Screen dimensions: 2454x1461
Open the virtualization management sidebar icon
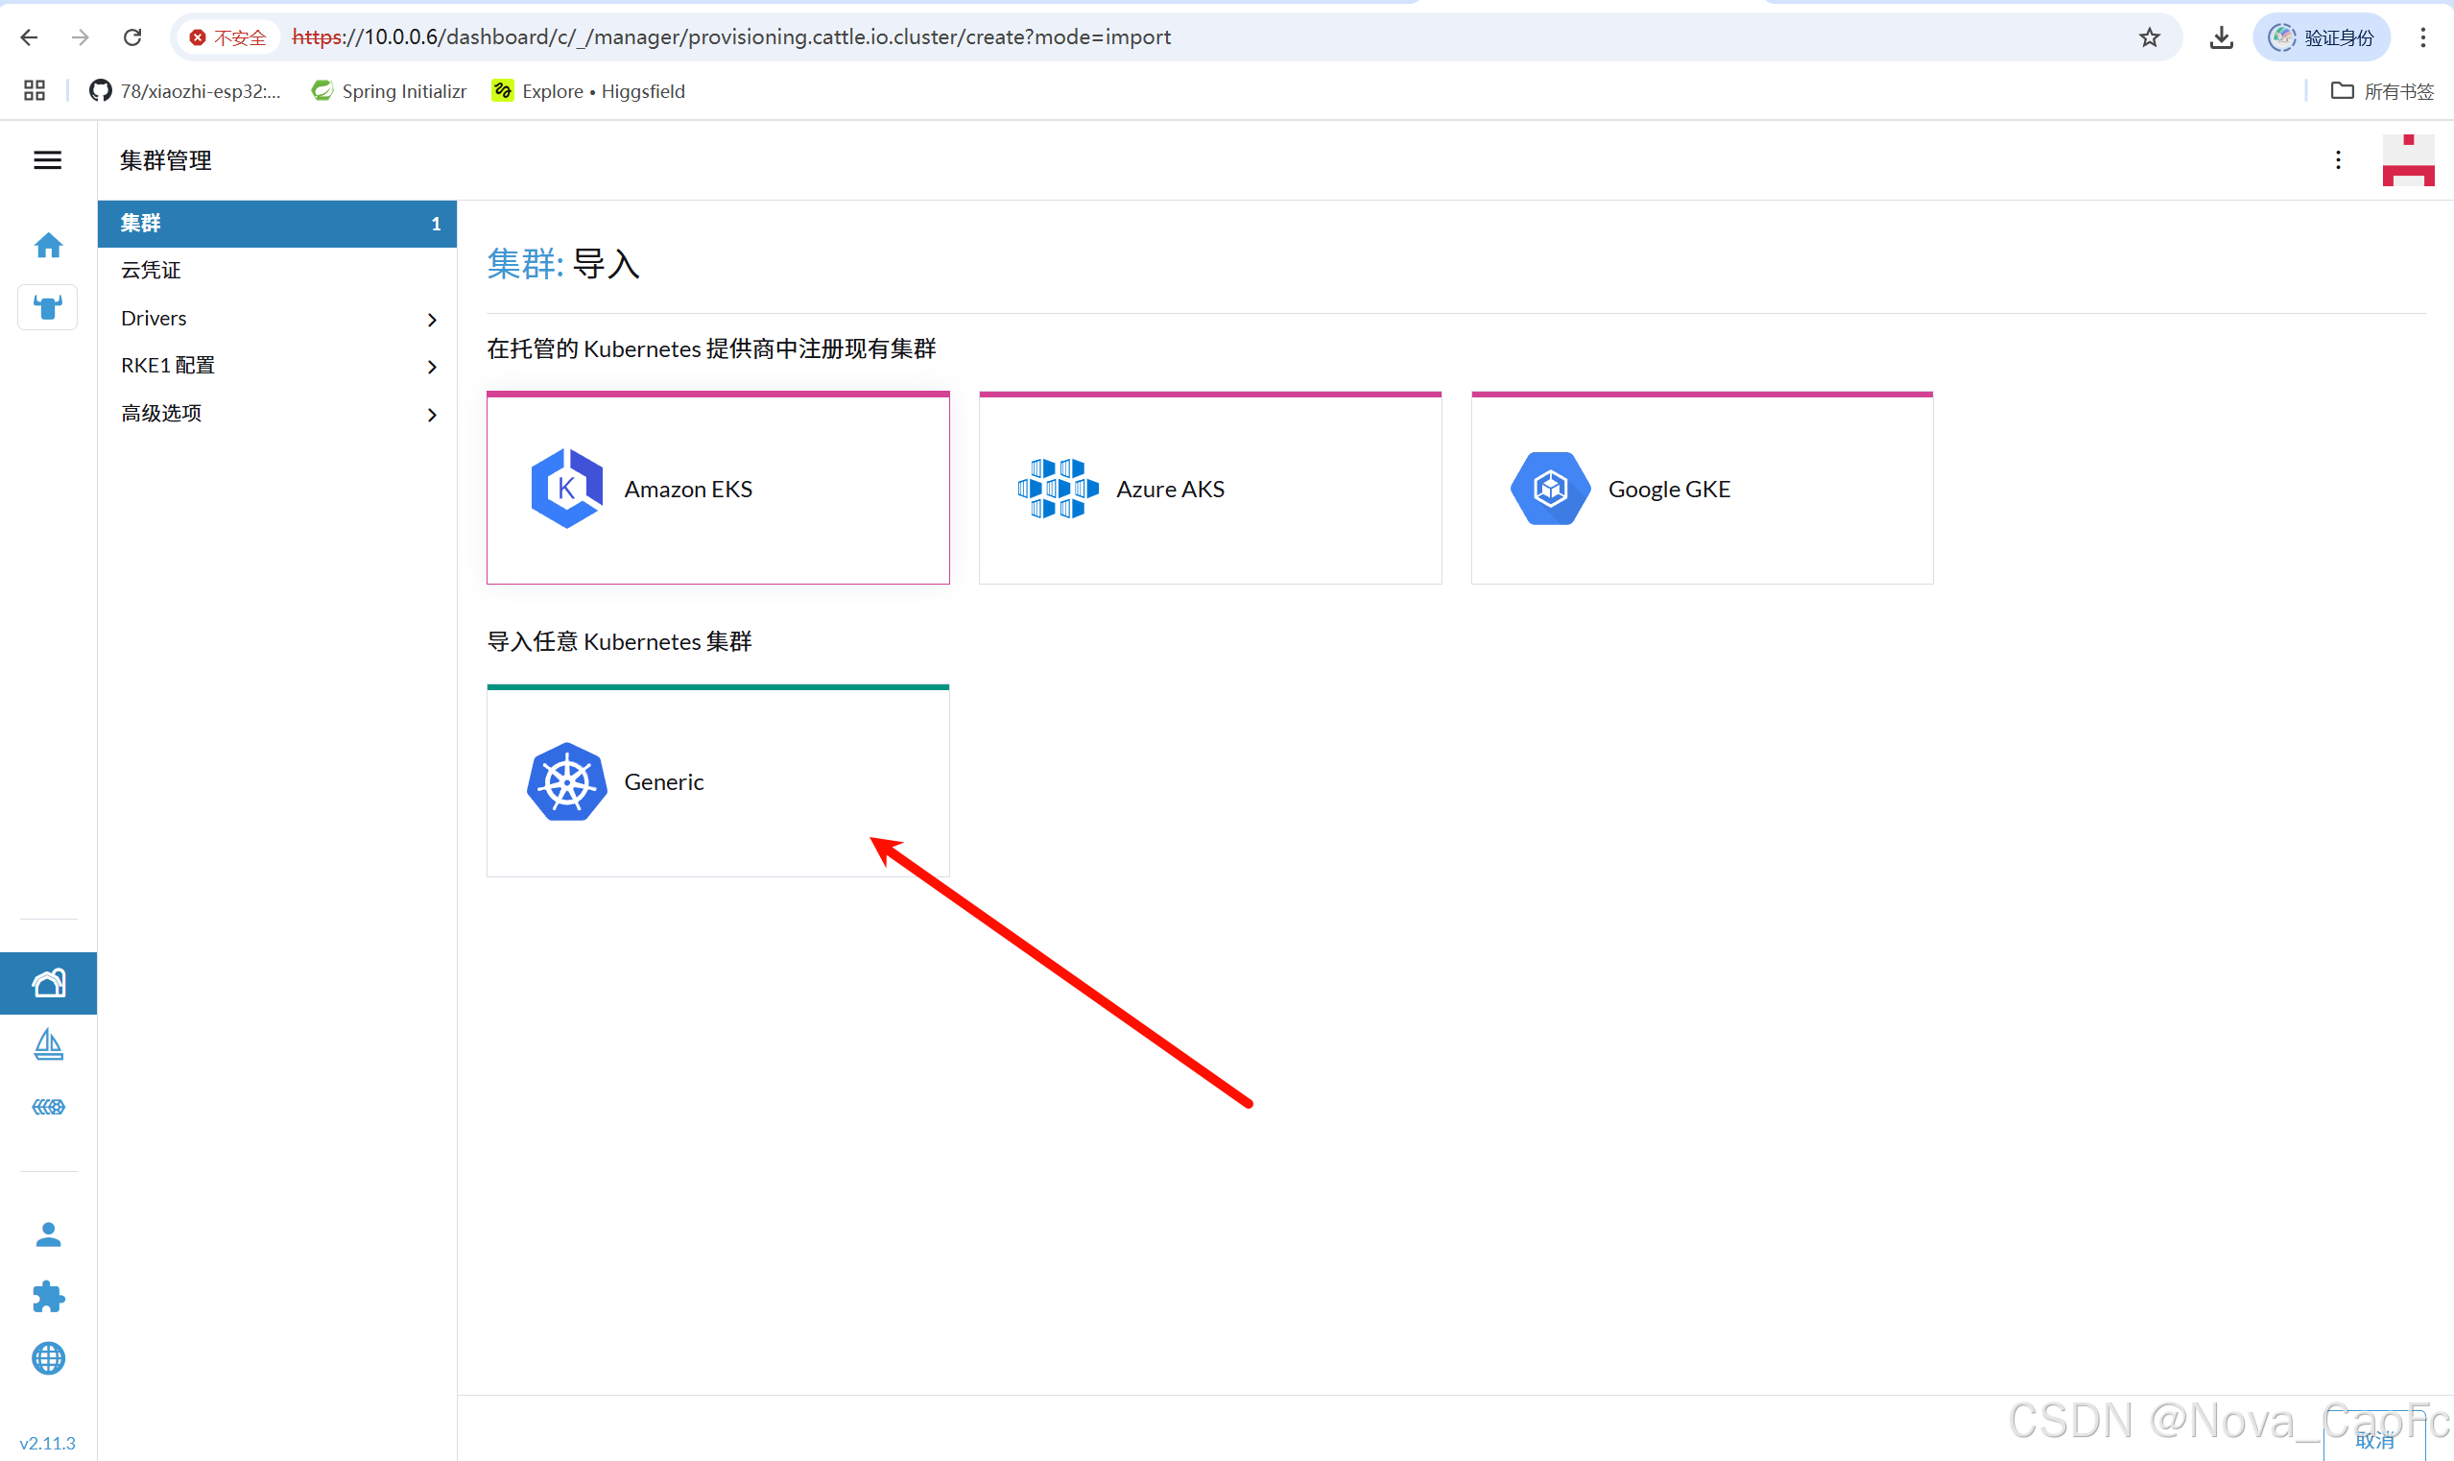tap(48, 1107)
